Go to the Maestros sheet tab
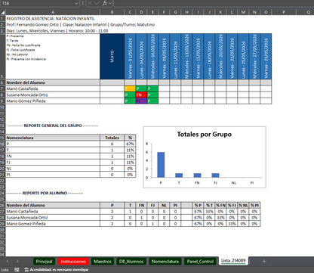The width and height of the screenshot is (314, 273). pyautogui.click(x=103, y=262)
